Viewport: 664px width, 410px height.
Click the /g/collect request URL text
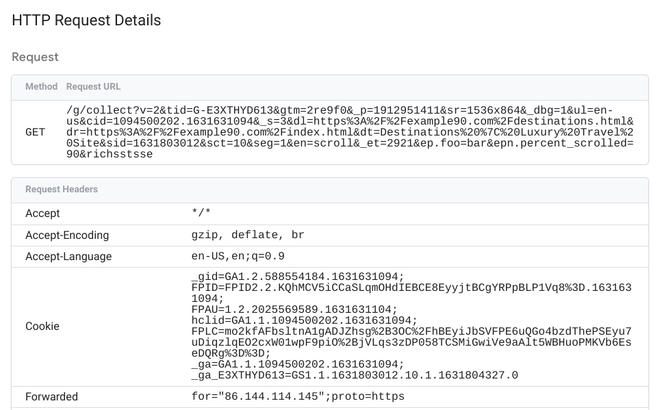pos(349,132)
